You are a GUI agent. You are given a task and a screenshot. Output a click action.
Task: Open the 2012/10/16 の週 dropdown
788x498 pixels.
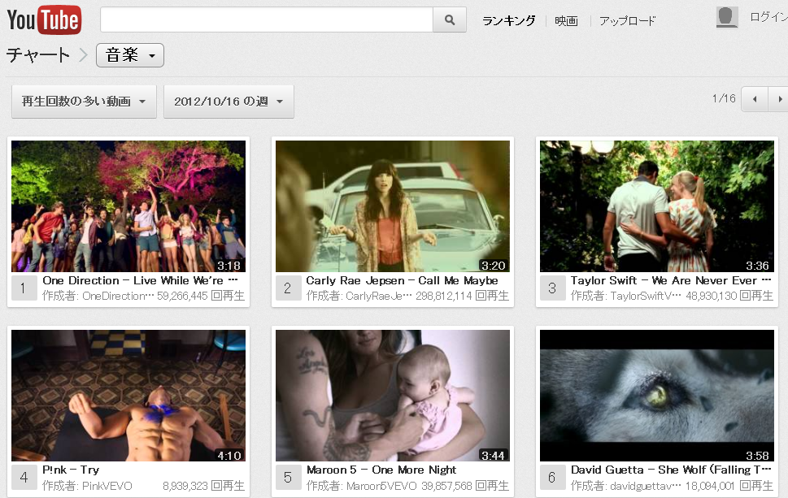click(229, 102)
